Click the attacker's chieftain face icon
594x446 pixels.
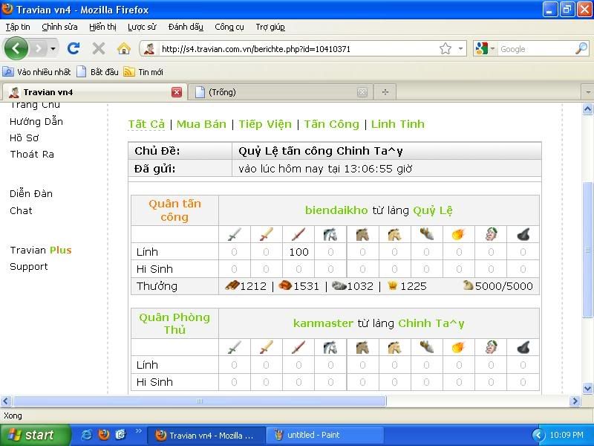[491, 234]
